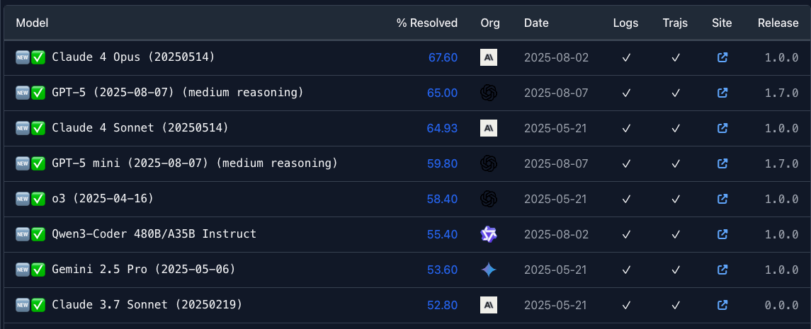Image resolution: width=811 pixels, height=329 pixels.
Task: Open the 65.00 score link for GPT-5
Action: [x=442, y=93]
